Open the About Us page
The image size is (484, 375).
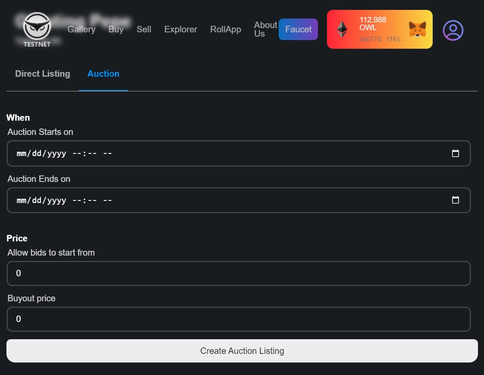tap(265, 29)
